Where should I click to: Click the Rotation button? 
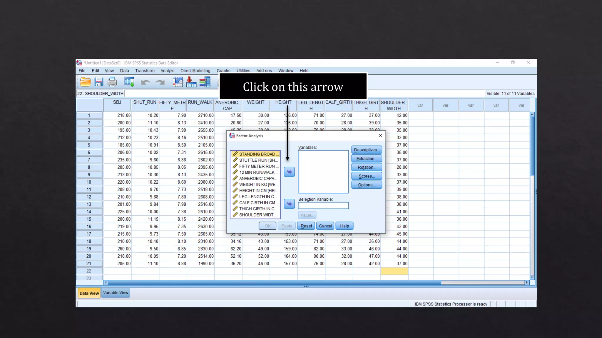pyautogui.click(x=367, y=168)
